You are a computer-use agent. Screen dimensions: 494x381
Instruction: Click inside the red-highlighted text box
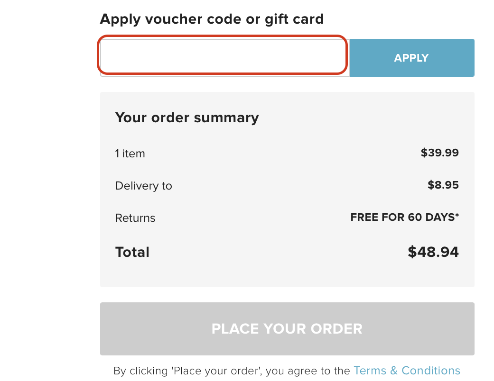coord(222,55)
